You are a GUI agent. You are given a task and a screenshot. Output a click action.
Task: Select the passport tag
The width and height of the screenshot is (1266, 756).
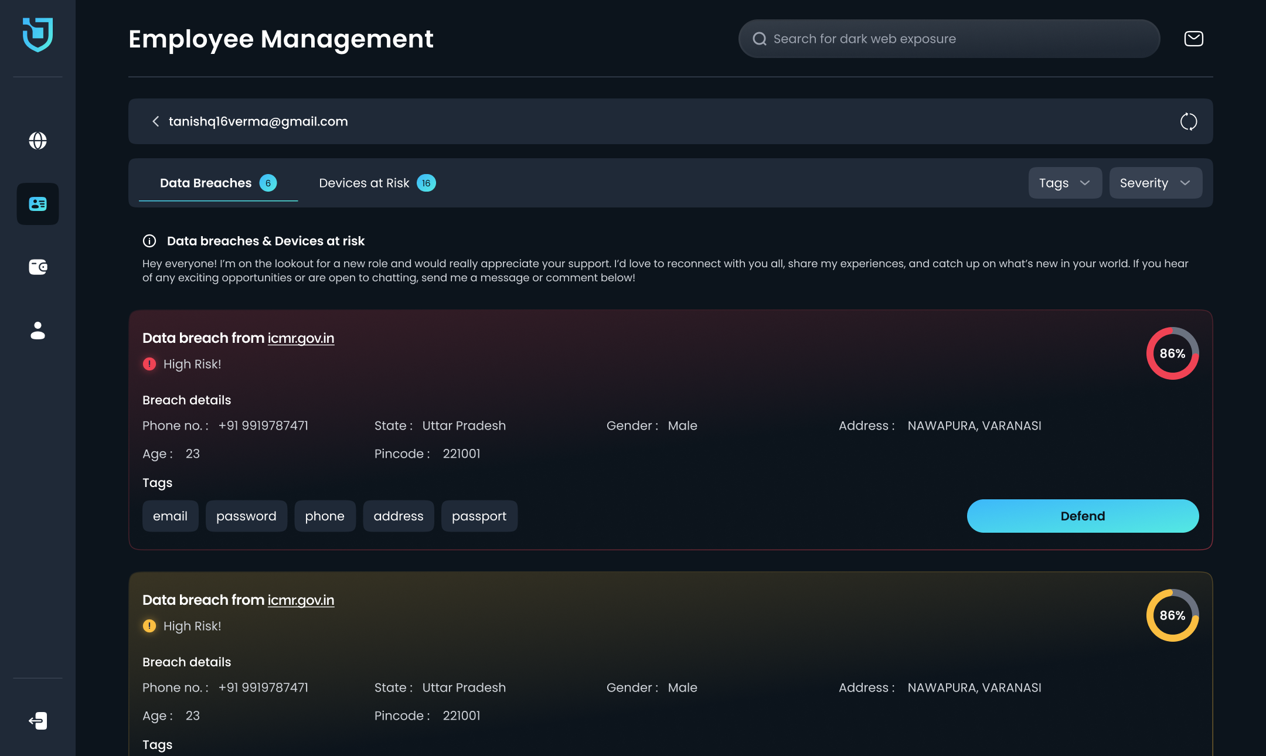click(x=479, y=516)
